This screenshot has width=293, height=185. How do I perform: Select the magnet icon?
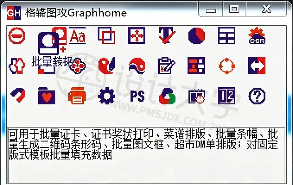pos(18,95)
